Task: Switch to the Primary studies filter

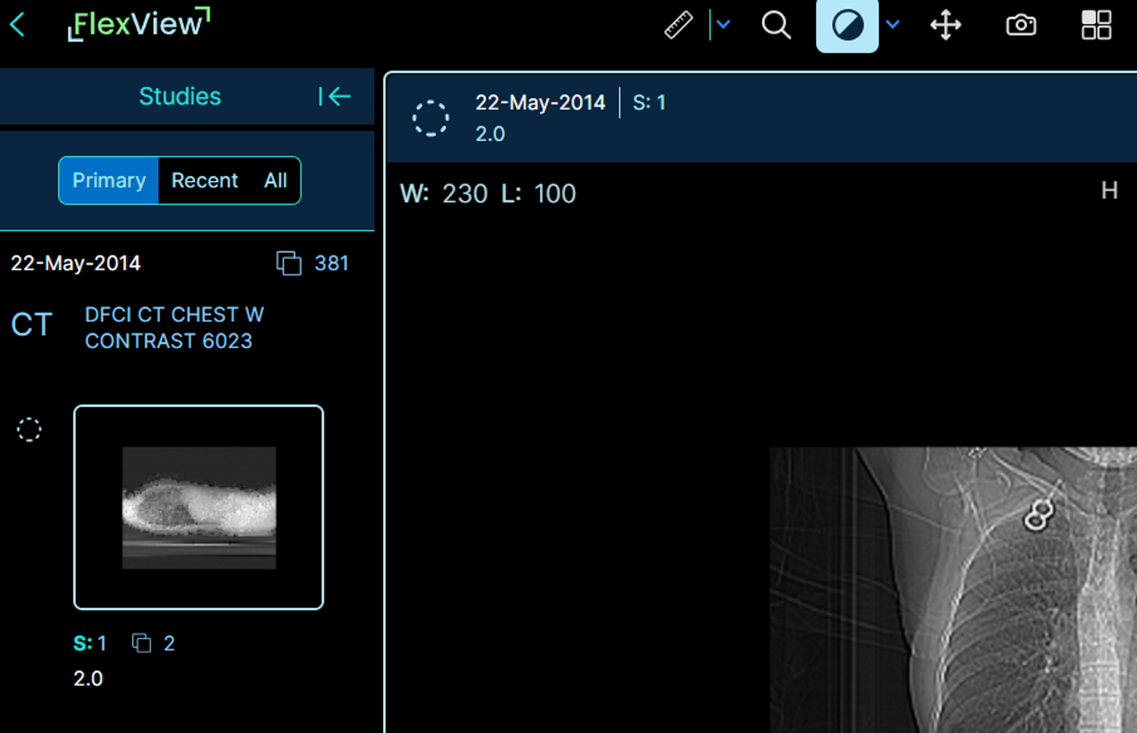Action: tap(108, 181)
